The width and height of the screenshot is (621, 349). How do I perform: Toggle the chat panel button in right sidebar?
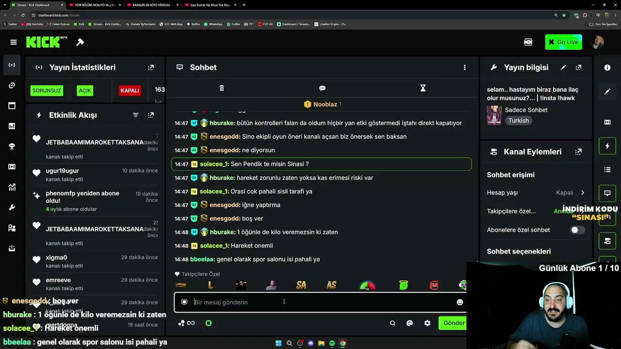coord(607,193)
